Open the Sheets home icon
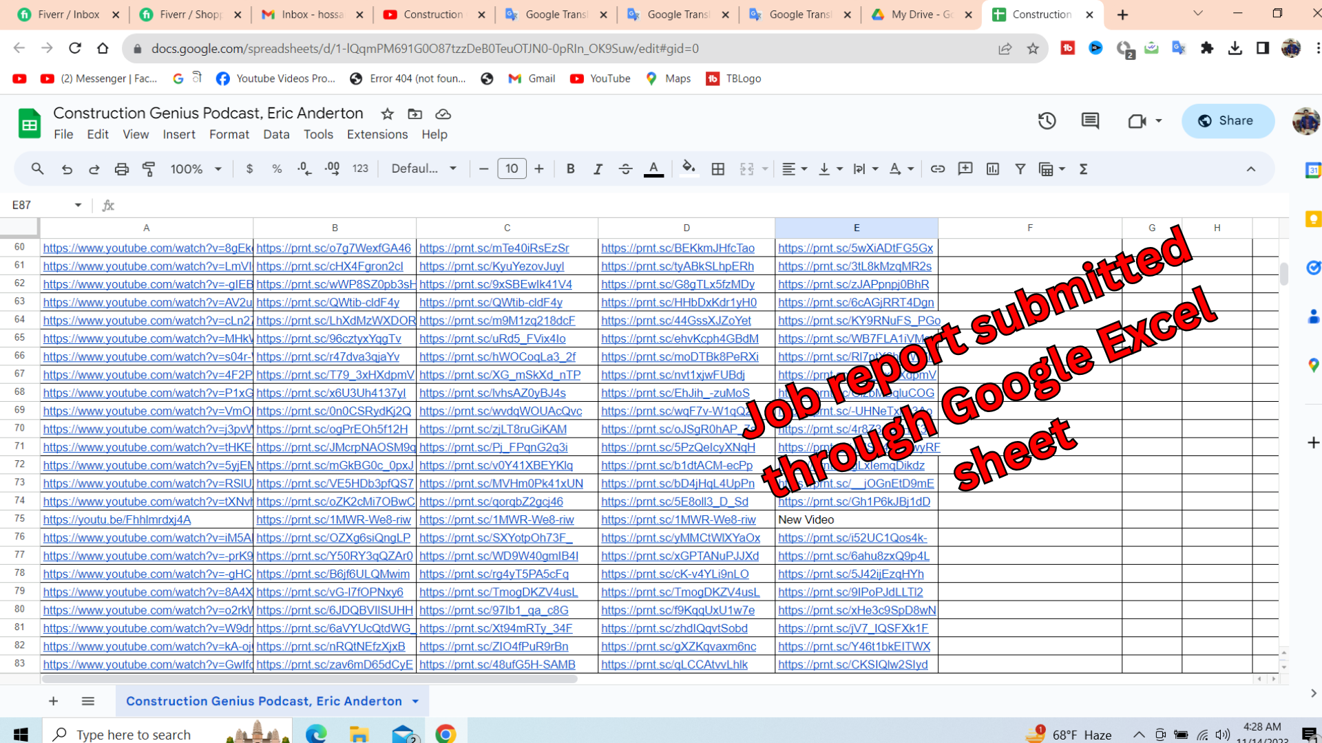This screenshot has width=1322, height=743. 29,123
